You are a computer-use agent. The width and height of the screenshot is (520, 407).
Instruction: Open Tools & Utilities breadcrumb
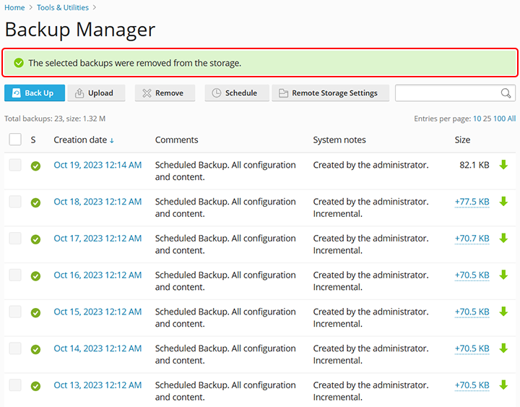(x=63, y=7)
